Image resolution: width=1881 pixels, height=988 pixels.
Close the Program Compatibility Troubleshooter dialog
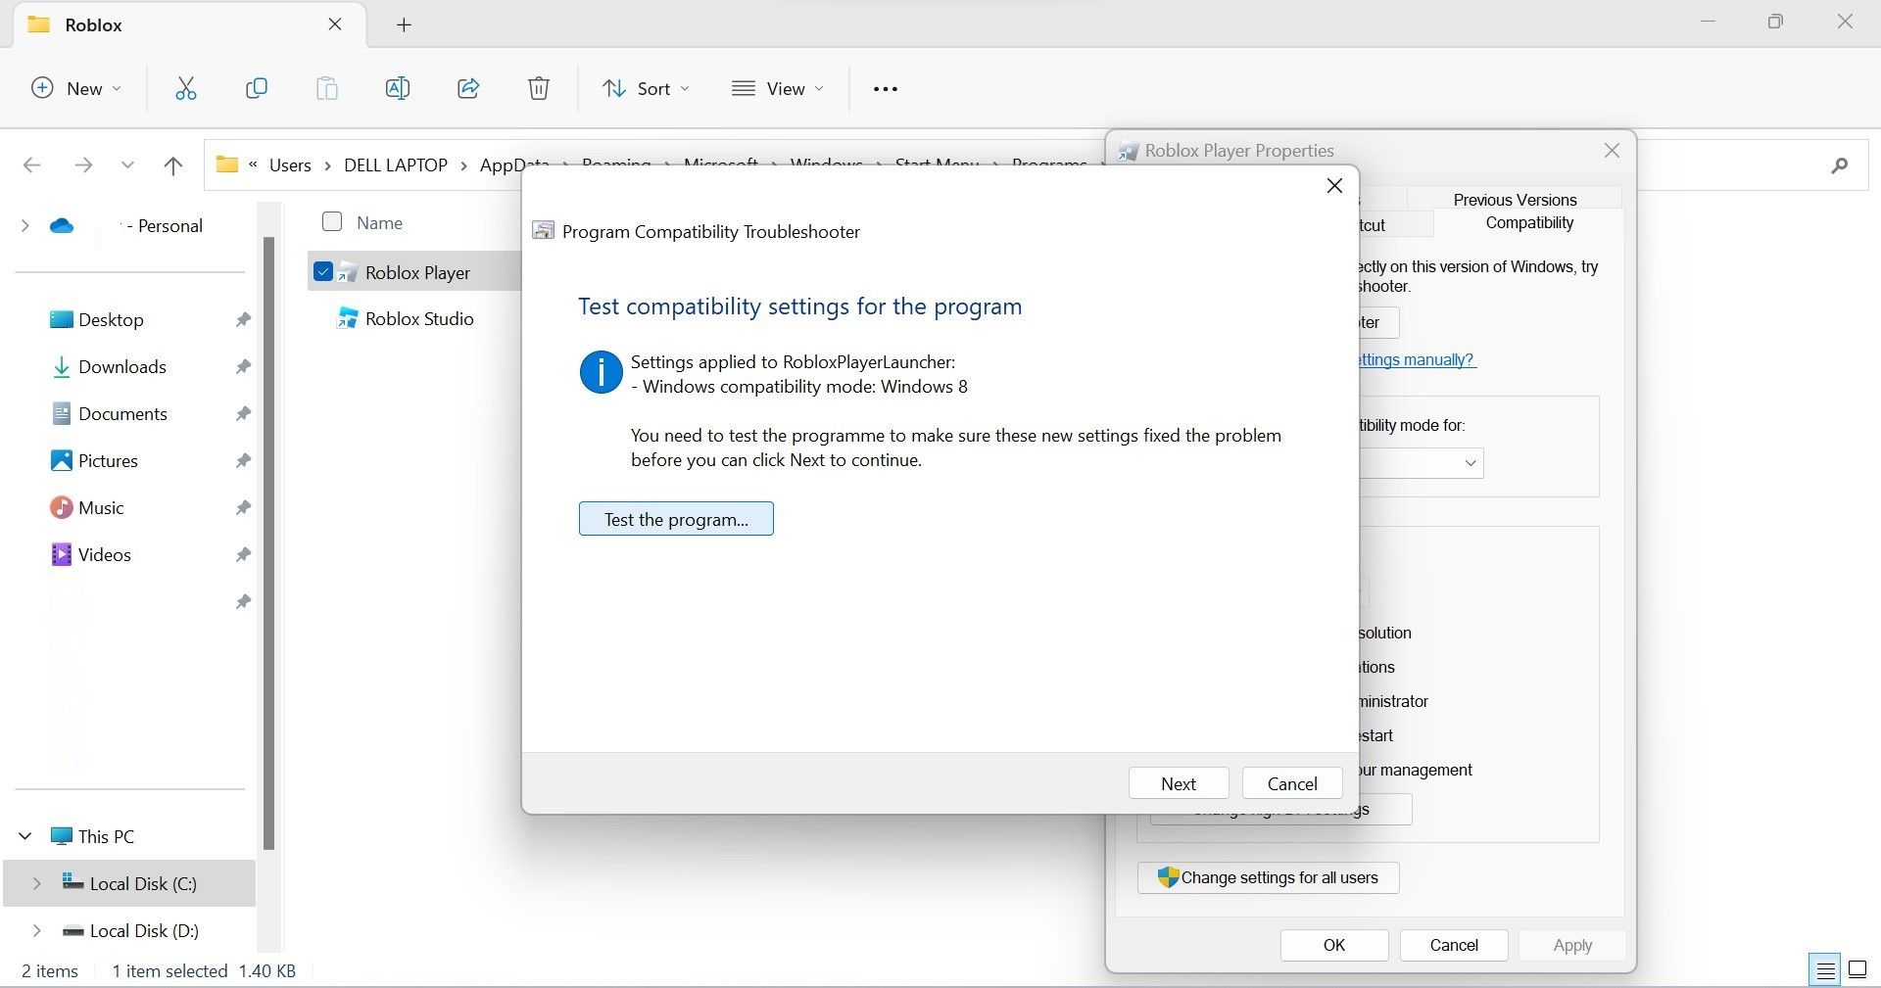pyautogui.click(x=1334, y=186)
